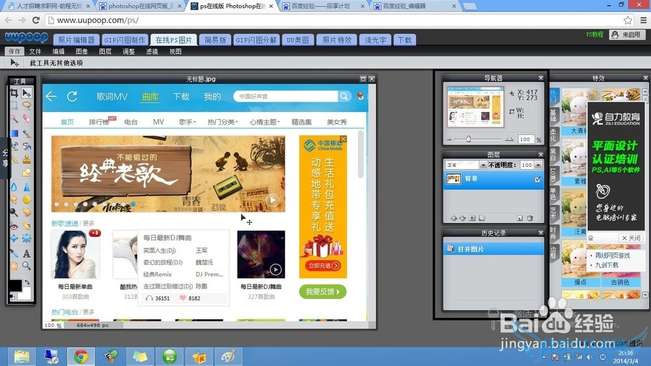Open the 视图 menu
Viewport: 651px width, 366px height.
coord(175,51)
